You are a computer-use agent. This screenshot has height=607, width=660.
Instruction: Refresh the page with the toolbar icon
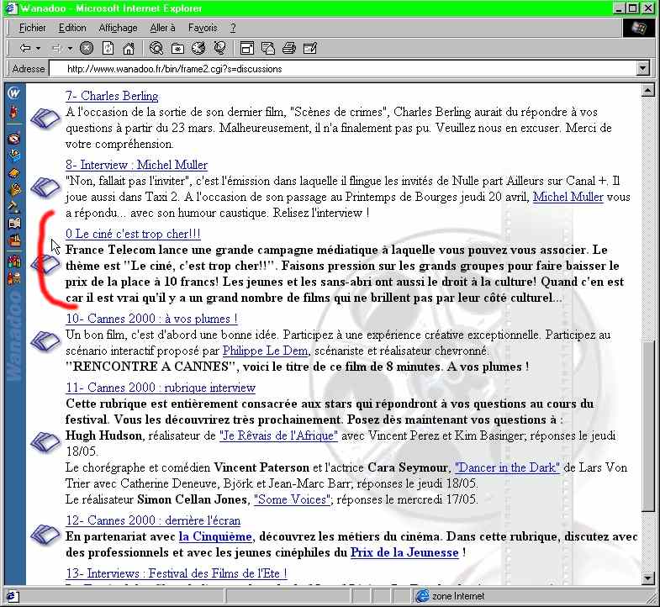(108, 49)
